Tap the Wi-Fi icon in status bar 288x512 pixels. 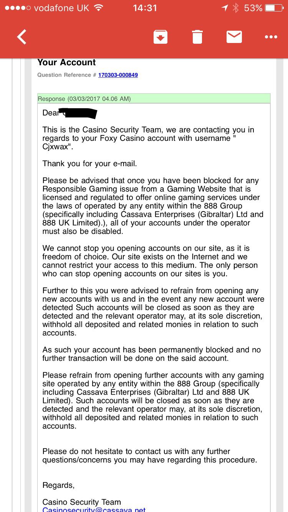(99, 8)
